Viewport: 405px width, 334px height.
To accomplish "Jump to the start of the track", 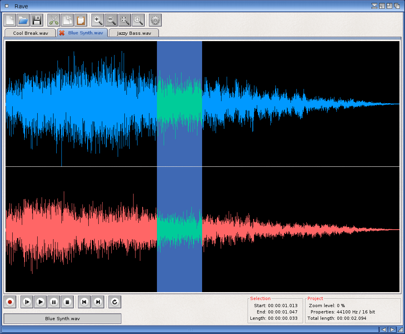I will point(84,302).
